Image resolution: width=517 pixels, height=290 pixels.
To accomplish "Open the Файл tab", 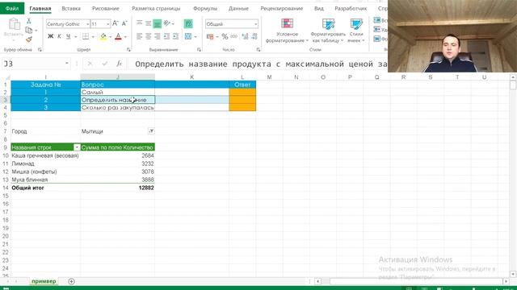I will pyautogui.click(x=12, y=8).
